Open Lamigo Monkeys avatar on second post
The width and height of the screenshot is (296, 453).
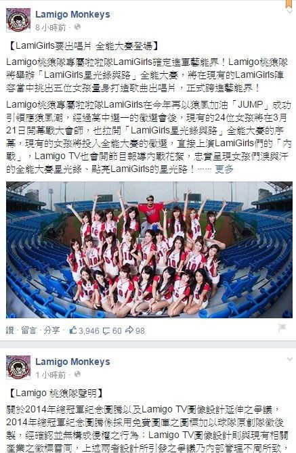pos(18,367)
